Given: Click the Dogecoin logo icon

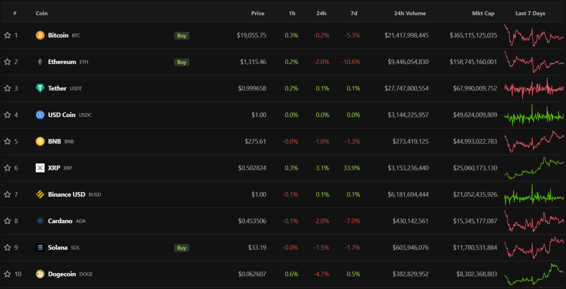Looking at the screenshot, I should click(x=40, y=274).
